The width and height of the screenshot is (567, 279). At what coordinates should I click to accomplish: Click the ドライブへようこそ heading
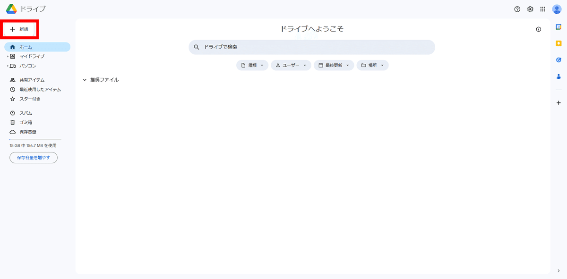point(312,29)
